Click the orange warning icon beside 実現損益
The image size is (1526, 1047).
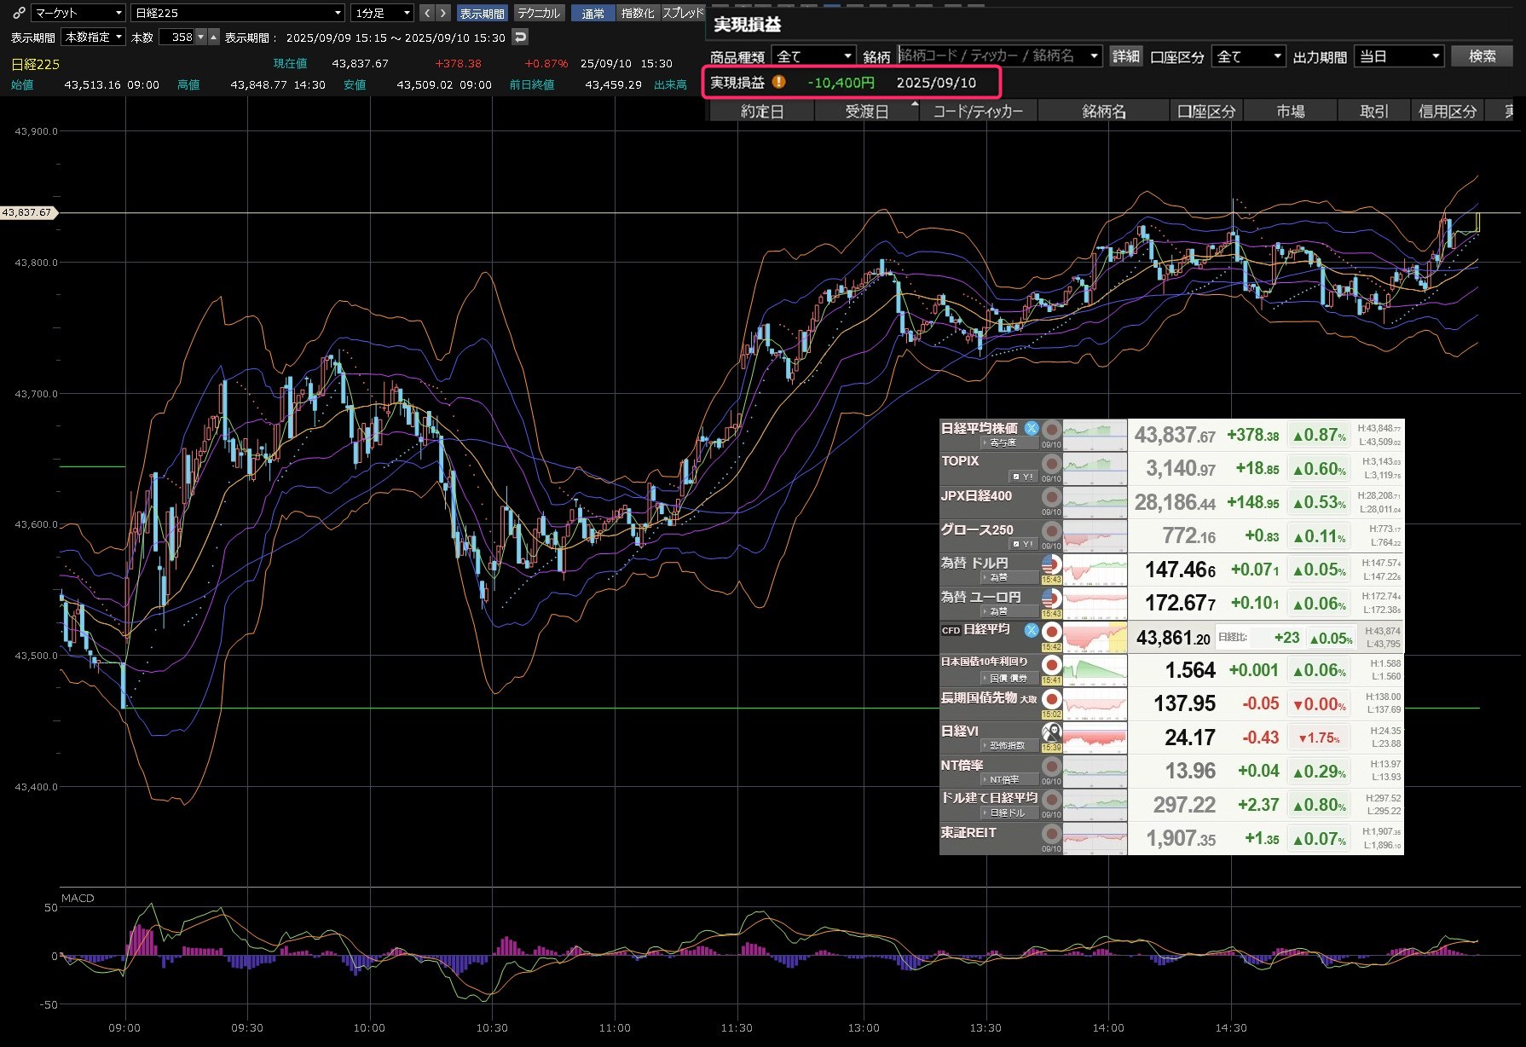pos(778,82)
